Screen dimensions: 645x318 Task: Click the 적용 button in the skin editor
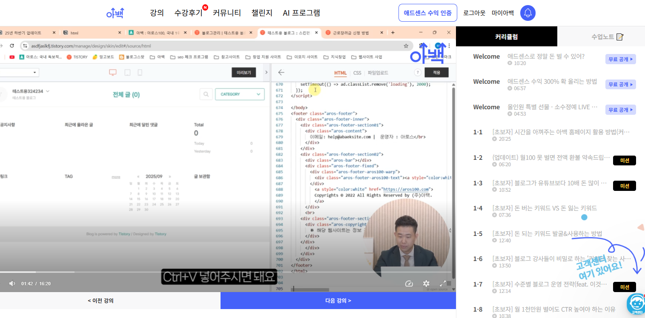pyautogui.click(x=436, y=73)
